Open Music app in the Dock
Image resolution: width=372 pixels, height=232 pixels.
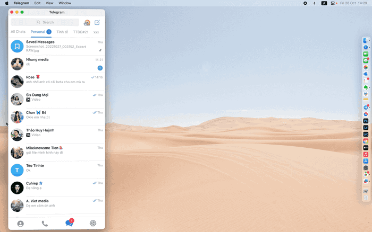click(366, 155)
